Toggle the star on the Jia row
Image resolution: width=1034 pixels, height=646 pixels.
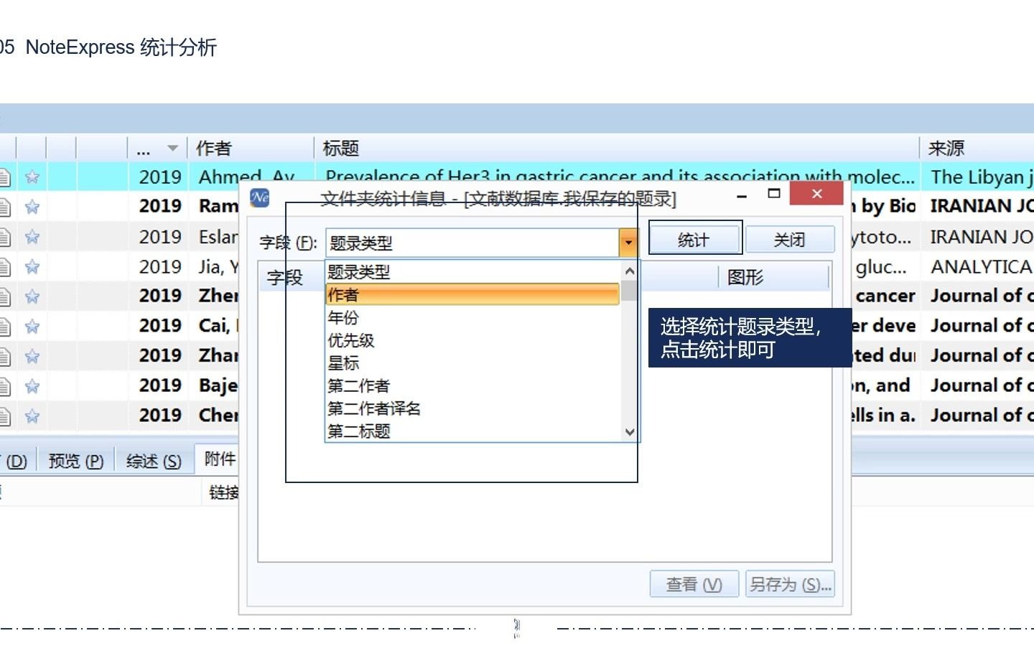click(32, 267)
